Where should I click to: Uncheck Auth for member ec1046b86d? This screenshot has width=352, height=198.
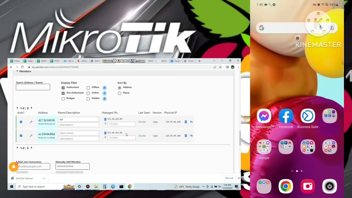pos(21,136)
